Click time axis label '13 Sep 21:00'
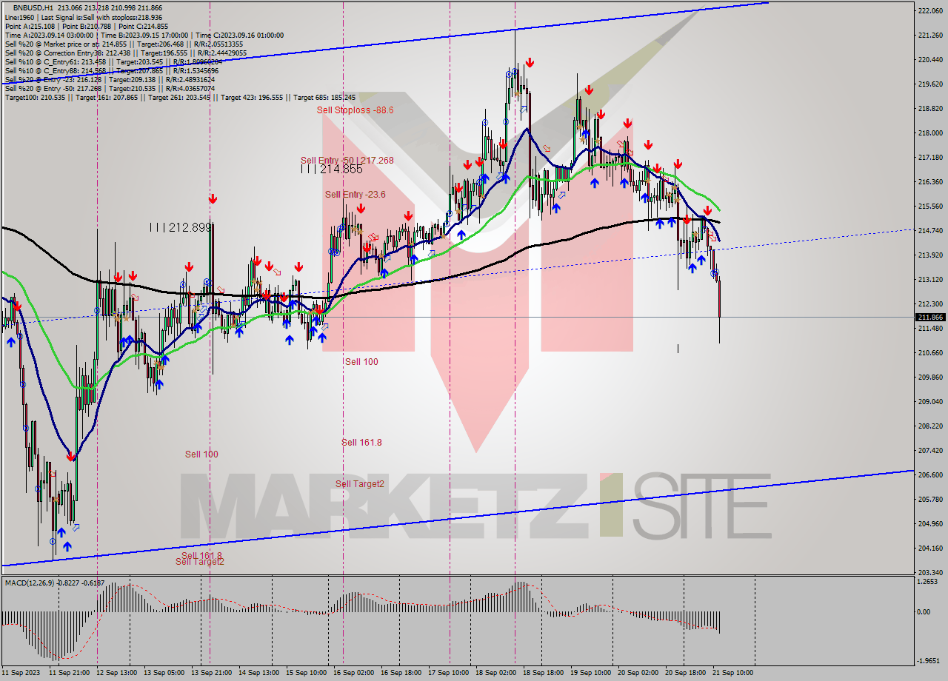This screenshot has width=948, height=681. point(213,672)
